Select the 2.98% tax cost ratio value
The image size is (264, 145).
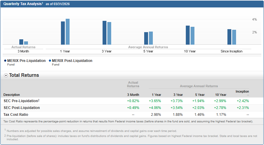[x=156, y=115]
